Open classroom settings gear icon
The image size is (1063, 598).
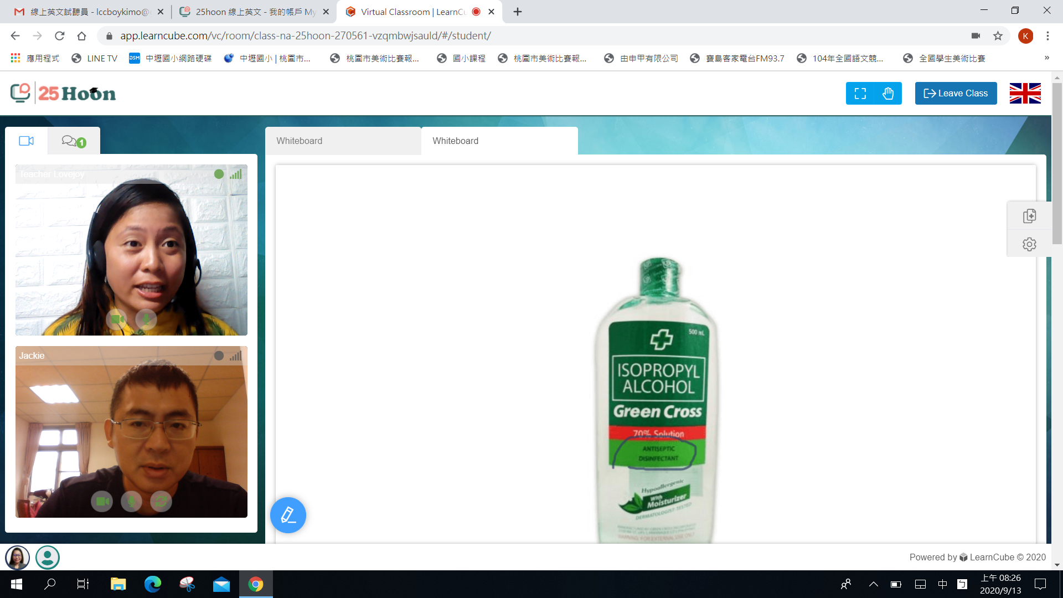(1029, 244)
